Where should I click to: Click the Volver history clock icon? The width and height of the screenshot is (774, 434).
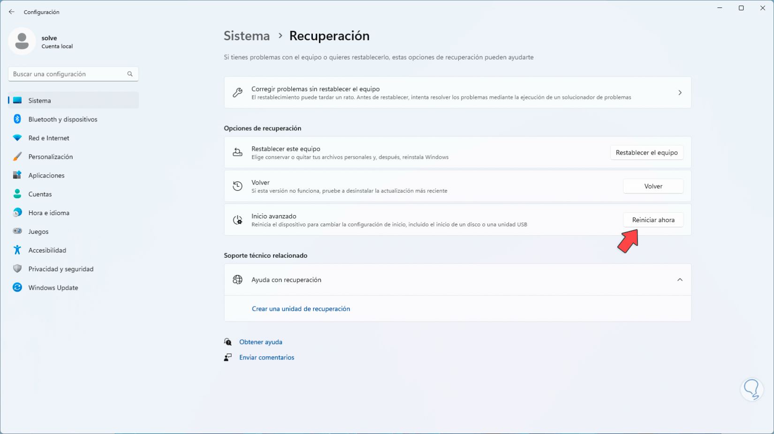238,187
